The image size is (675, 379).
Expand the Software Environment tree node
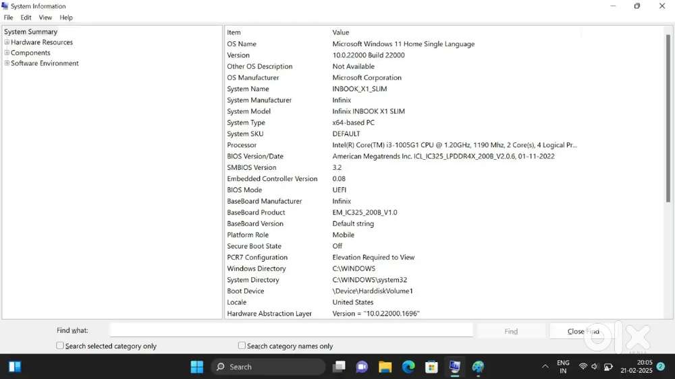point(7,63)
